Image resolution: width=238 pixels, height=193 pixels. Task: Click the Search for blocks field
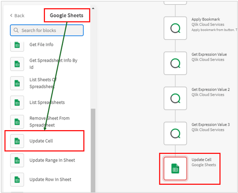[x=47, y=30]
